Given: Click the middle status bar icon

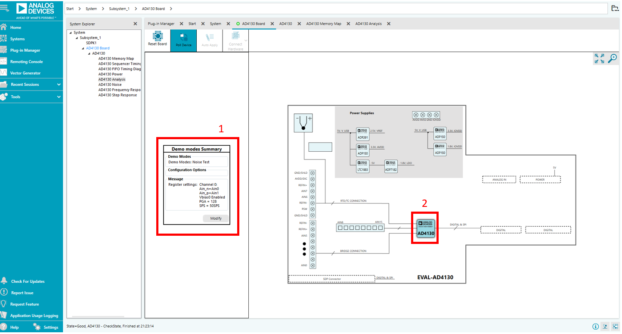Looking at the screenshot, I should click(606, 326).
